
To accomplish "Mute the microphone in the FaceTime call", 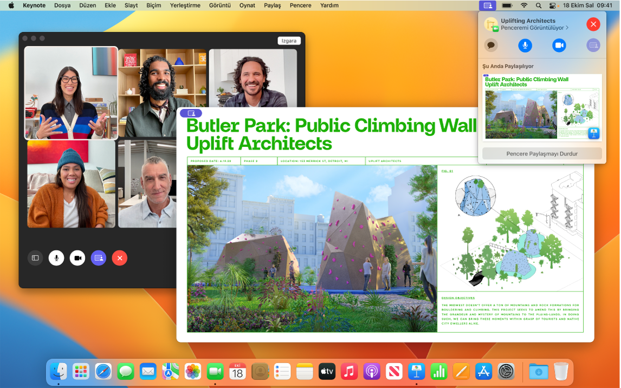I will [x=56, y=258].
